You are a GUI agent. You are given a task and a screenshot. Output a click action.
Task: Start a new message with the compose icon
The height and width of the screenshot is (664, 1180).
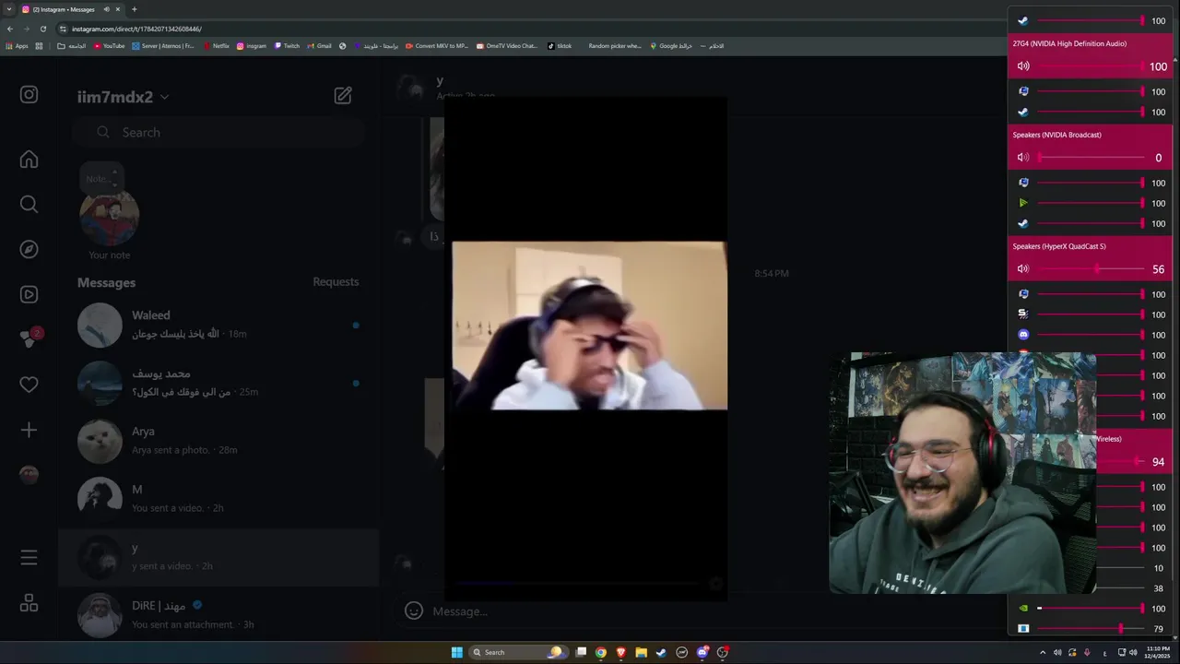pos(343,96)
